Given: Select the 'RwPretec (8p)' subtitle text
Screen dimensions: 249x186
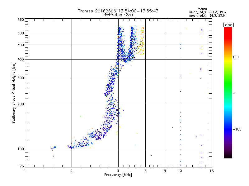Looking at the screenshot, I should [118, 15].
